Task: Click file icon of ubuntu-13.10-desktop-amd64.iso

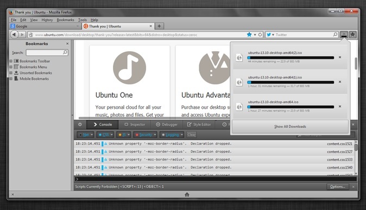Action: (x=239, y=107)
